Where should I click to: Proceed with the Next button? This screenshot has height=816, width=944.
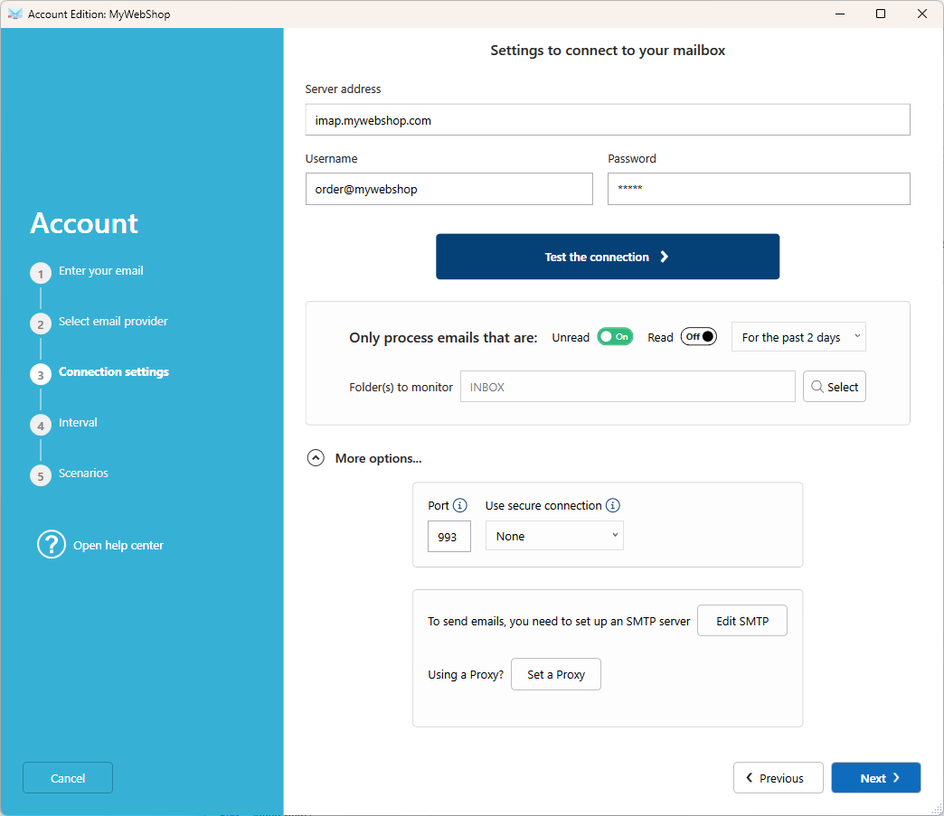click(876, 777)
